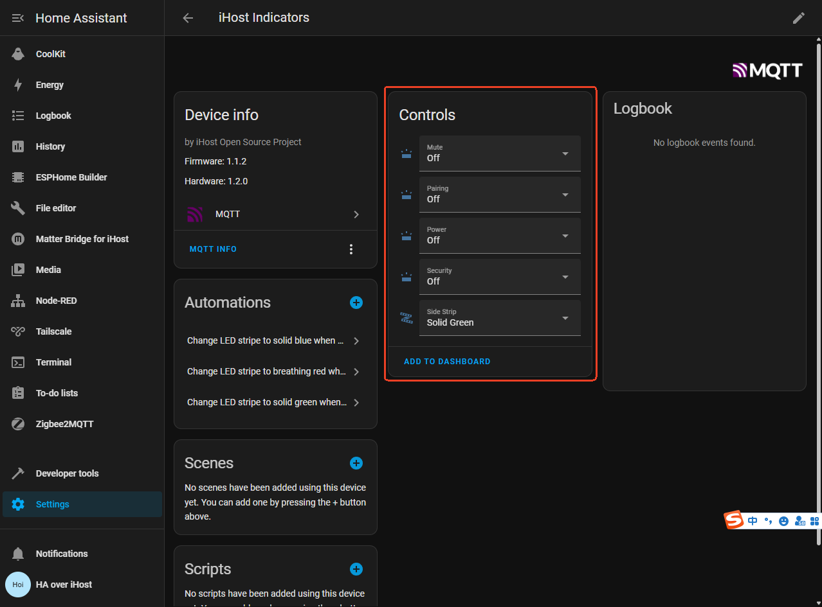Expand the Power dropdown
The width and height of the screenshot is (822, 607).
click(500, 236)
